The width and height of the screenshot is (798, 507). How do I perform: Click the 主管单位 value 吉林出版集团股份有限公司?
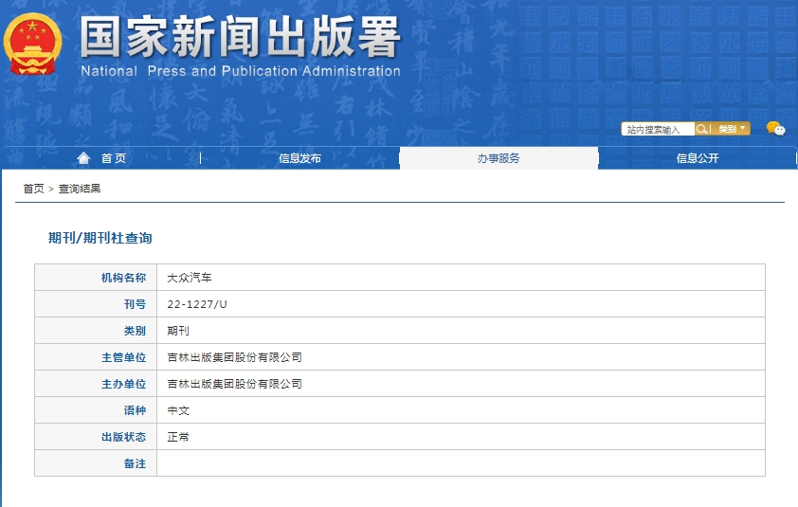pyautogui.click(x=234, y=357)
